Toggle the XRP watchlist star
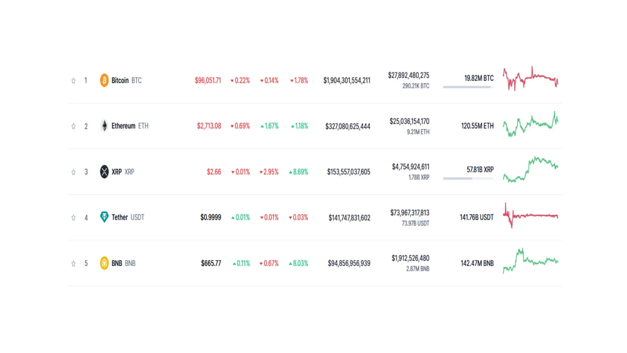Image resolution: width=627 pixels, height=353 pixels. point(73,172)
